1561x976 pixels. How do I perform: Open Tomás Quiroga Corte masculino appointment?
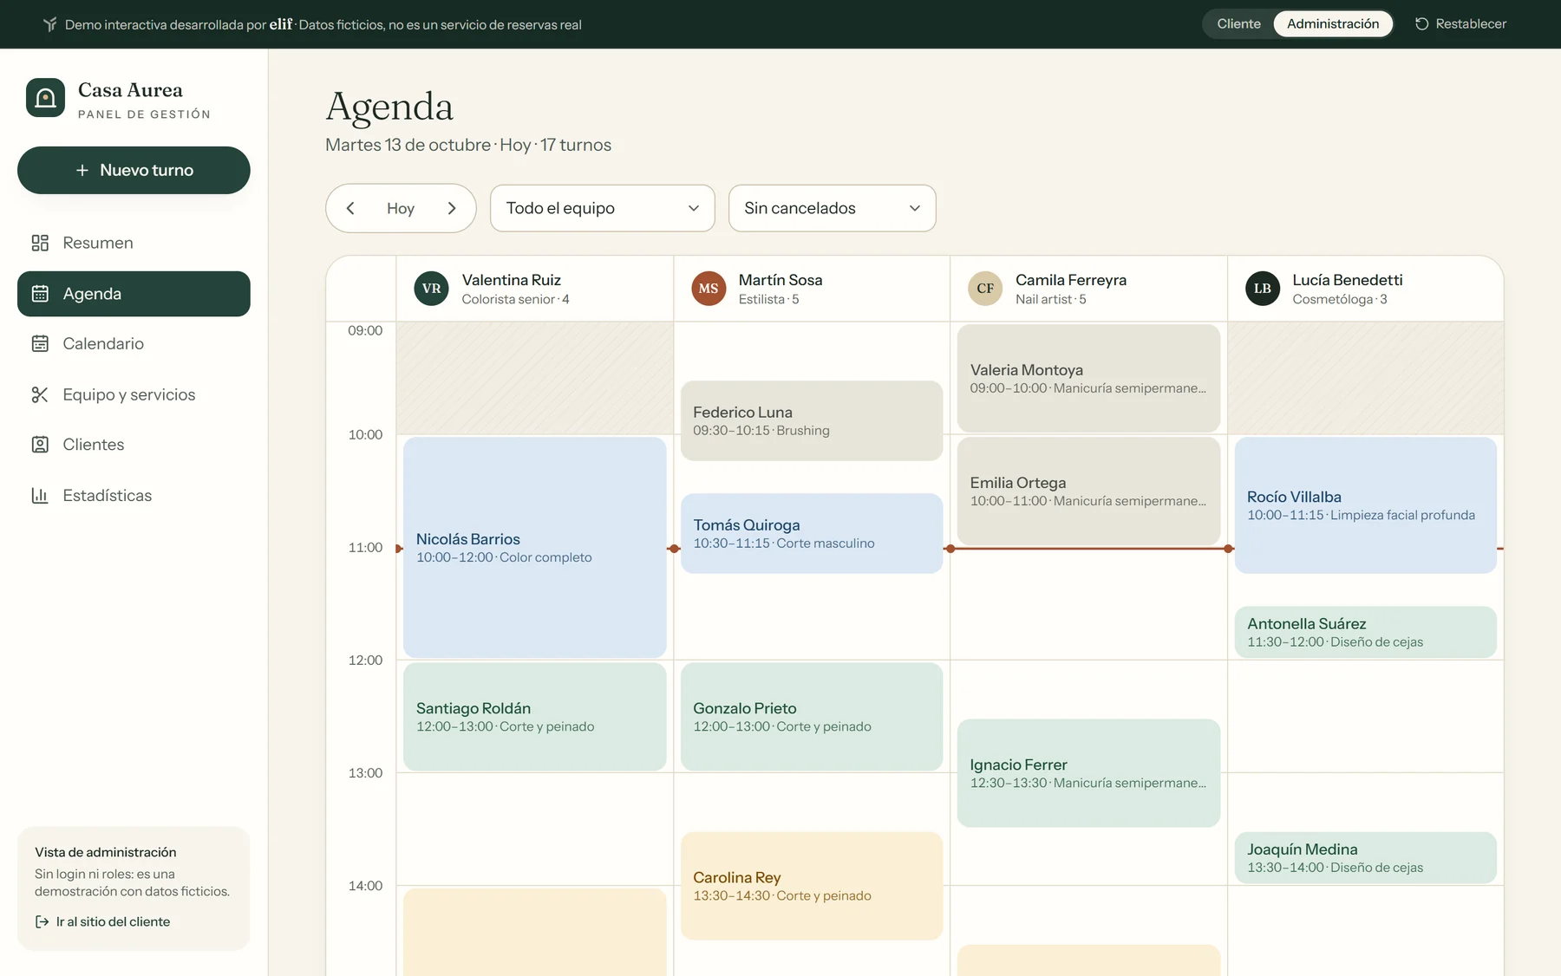[x=812, y=533]
